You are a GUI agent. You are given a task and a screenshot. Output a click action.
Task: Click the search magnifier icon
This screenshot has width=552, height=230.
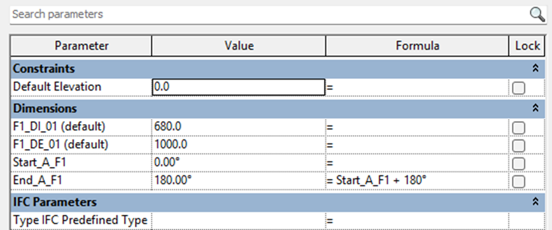pos(537,15)
